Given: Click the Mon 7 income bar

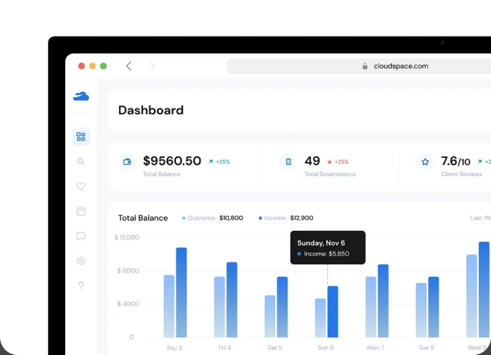Looking at the screenshot, I should (x=383, y=301).
